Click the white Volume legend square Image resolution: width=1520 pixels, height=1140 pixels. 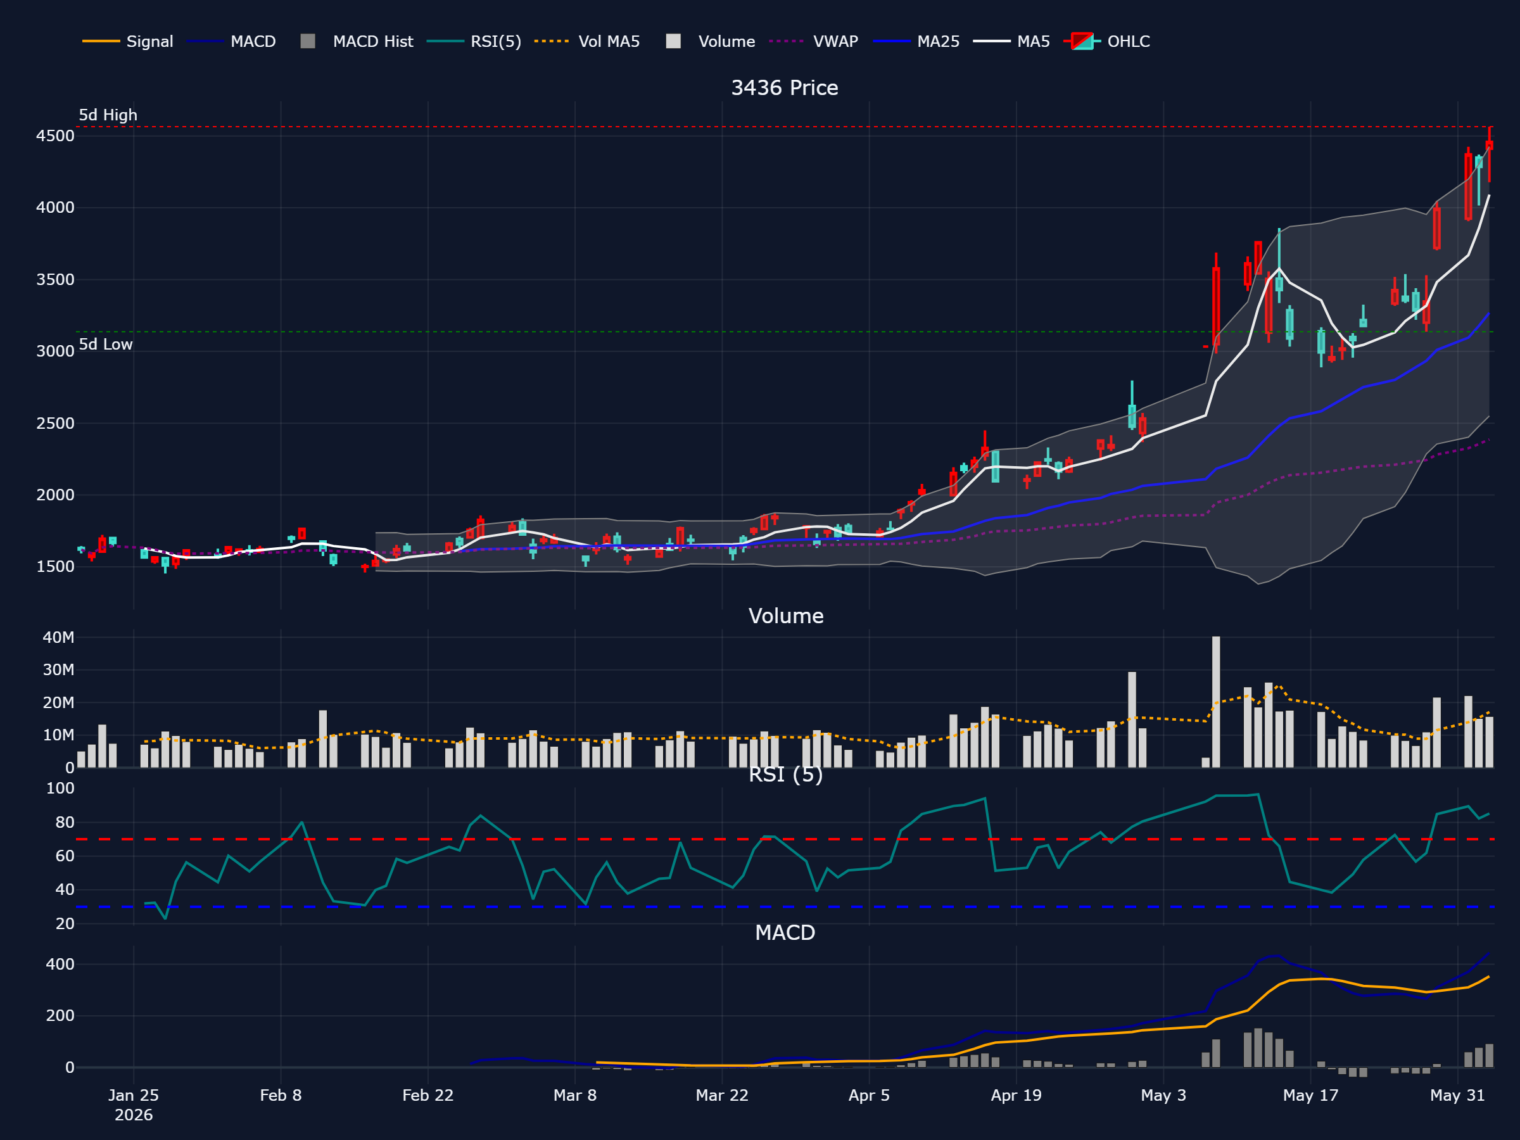click(673, 41)
